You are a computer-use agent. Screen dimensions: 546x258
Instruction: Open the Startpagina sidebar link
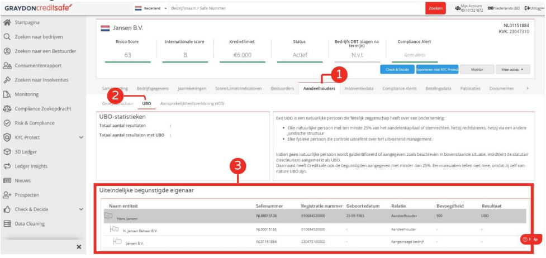click(27, 23)
